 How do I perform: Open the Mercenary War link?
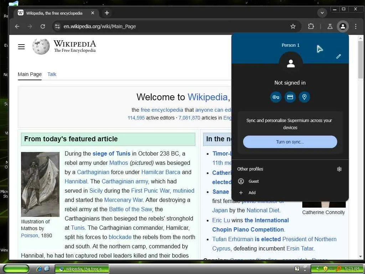[124, 200]
